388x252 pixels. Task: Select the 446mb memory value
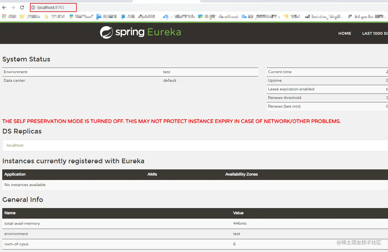240,223
